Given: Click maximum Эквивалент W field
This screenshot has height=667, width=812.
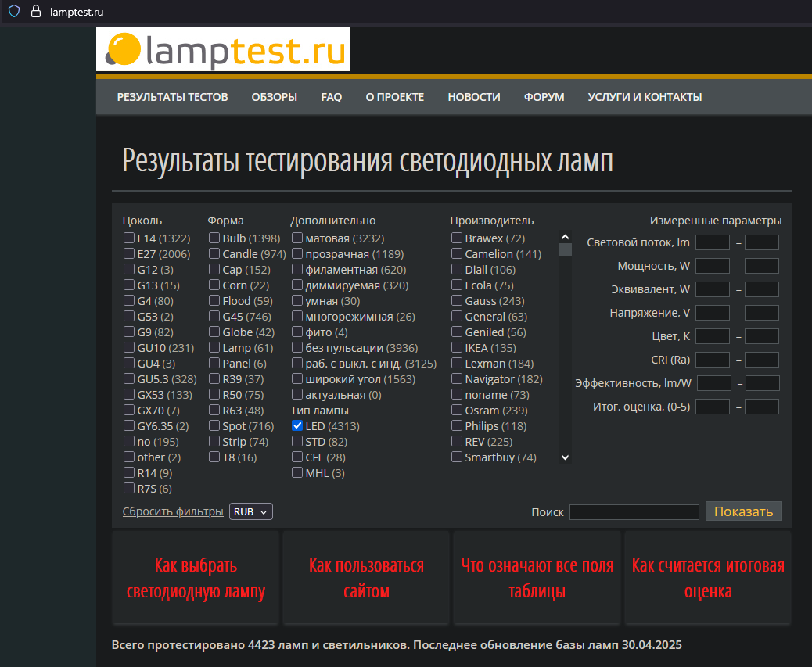Looking at the screenshot, I should (x=762, y=289).
